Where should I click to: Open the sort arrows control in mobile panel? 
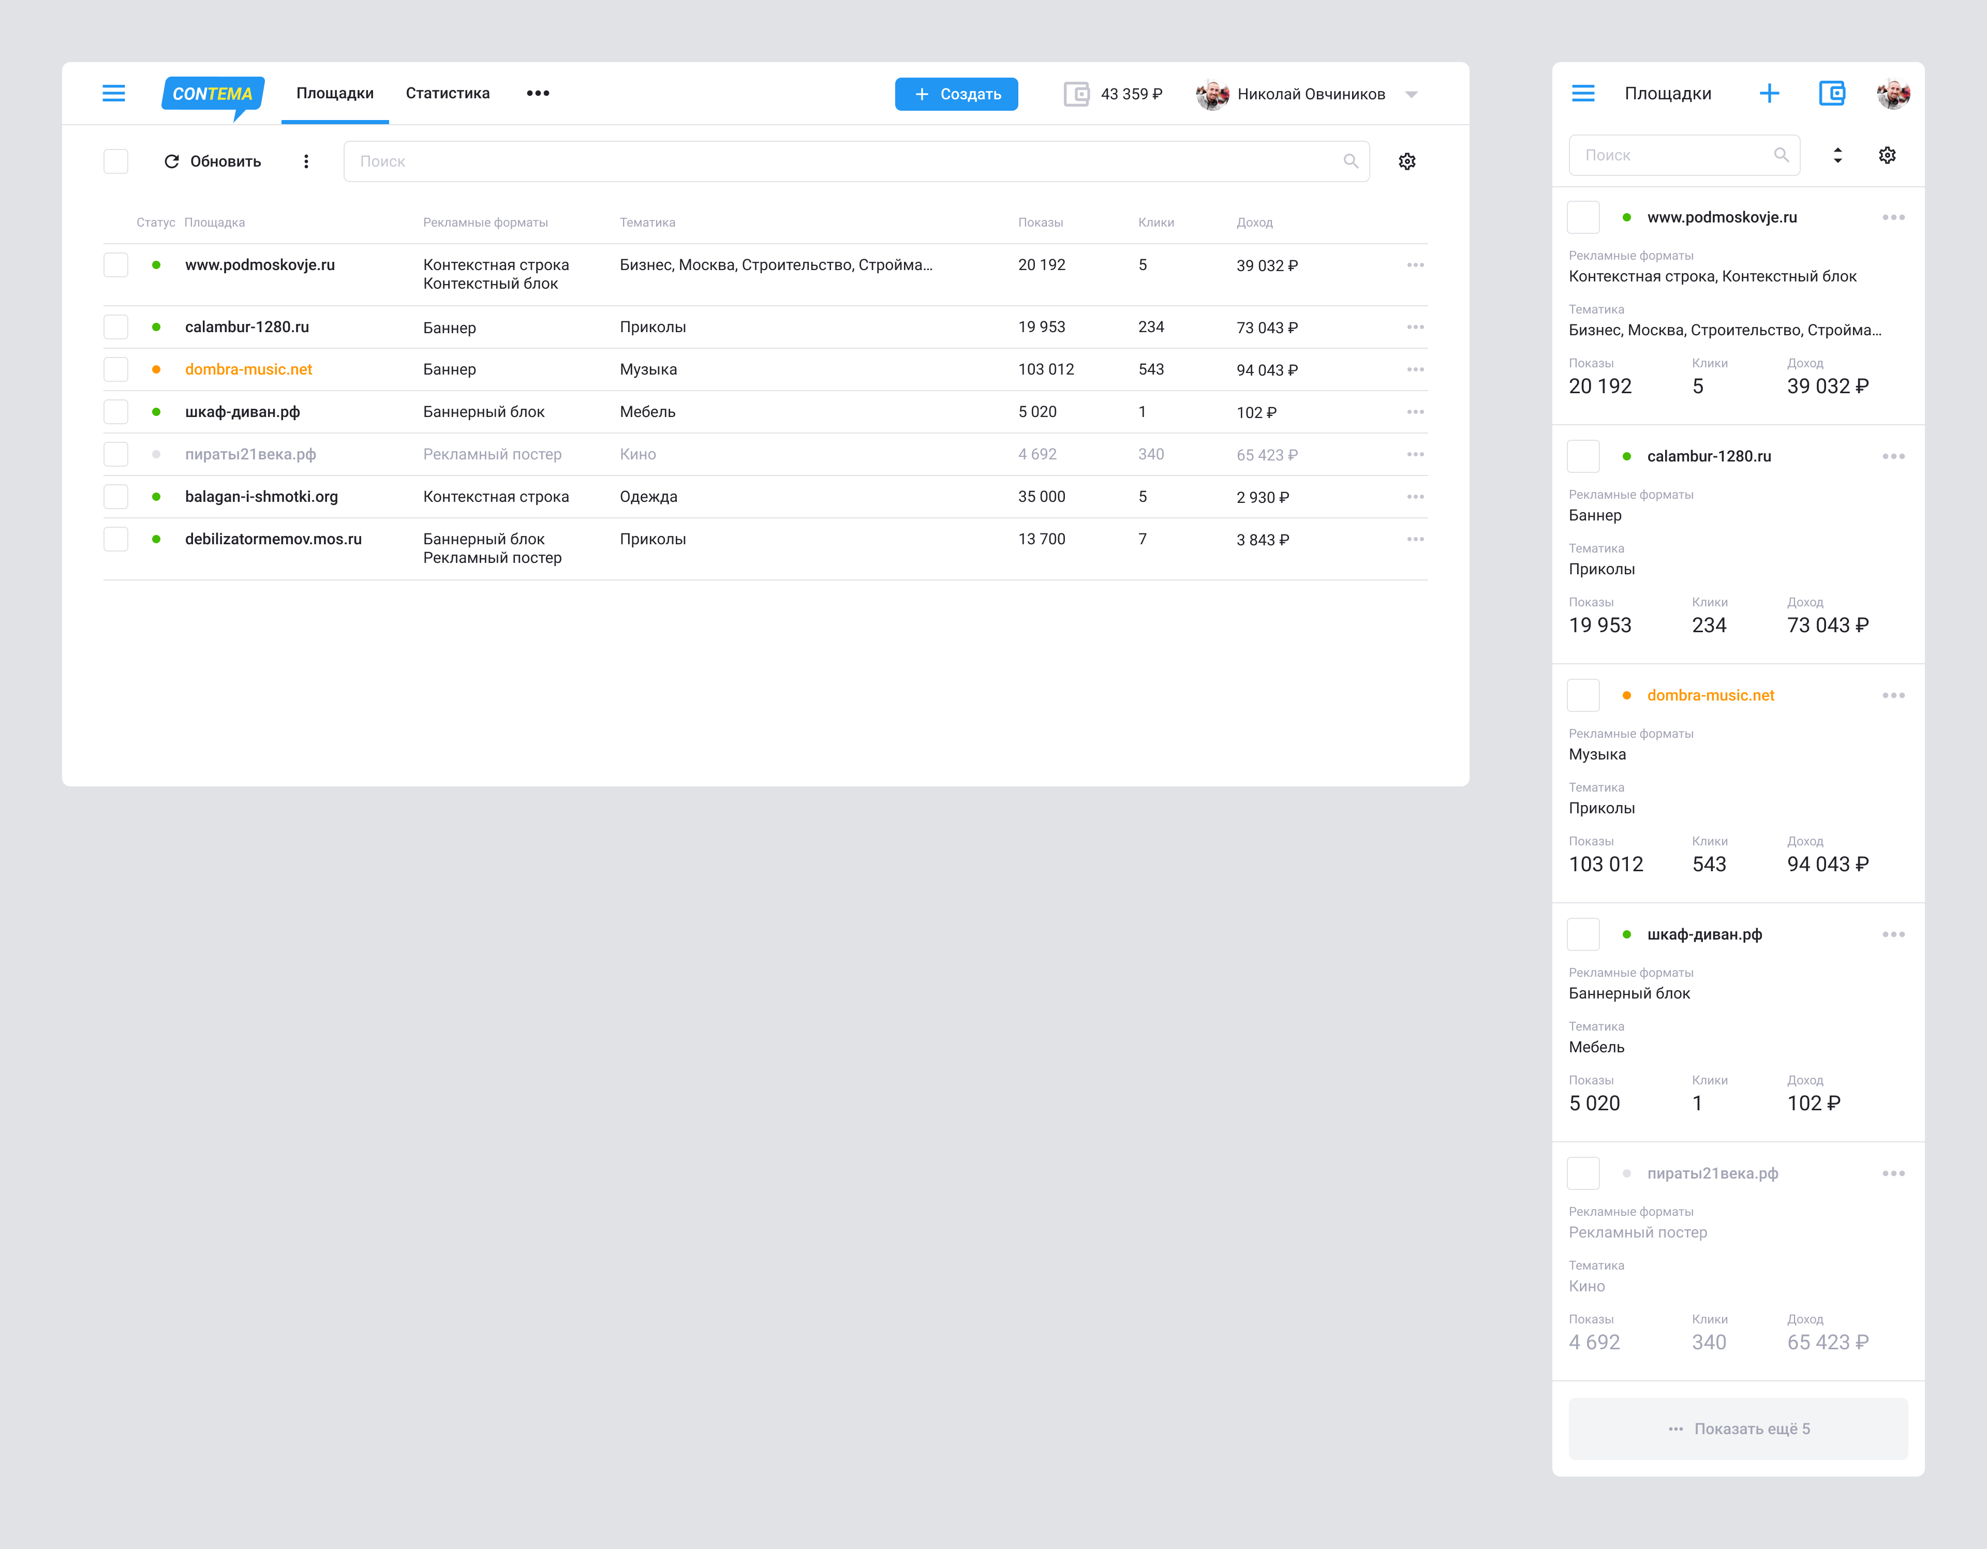point(1837,156)
